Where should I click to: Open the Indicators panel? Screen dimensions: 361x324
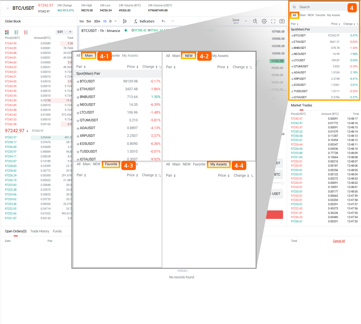pos(144,21)
